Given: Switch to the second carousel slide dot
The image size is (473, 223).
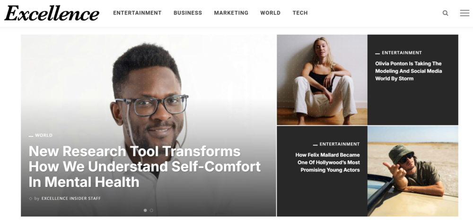Looking at the screenshot, I should pyautogui.click(x=151, y=210).
